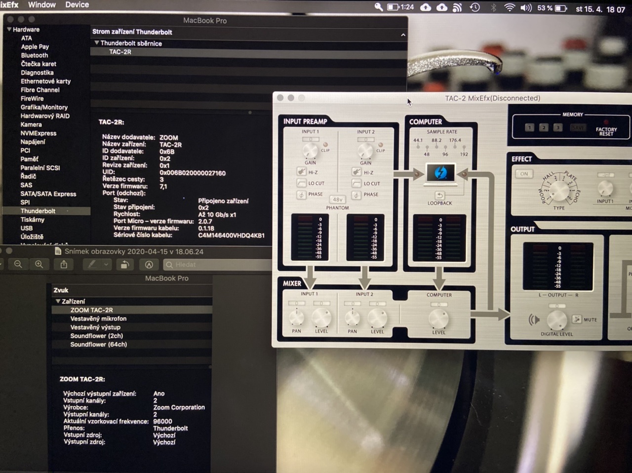Click the zoom in magnifier in Preview toolbar

[39, 265]
